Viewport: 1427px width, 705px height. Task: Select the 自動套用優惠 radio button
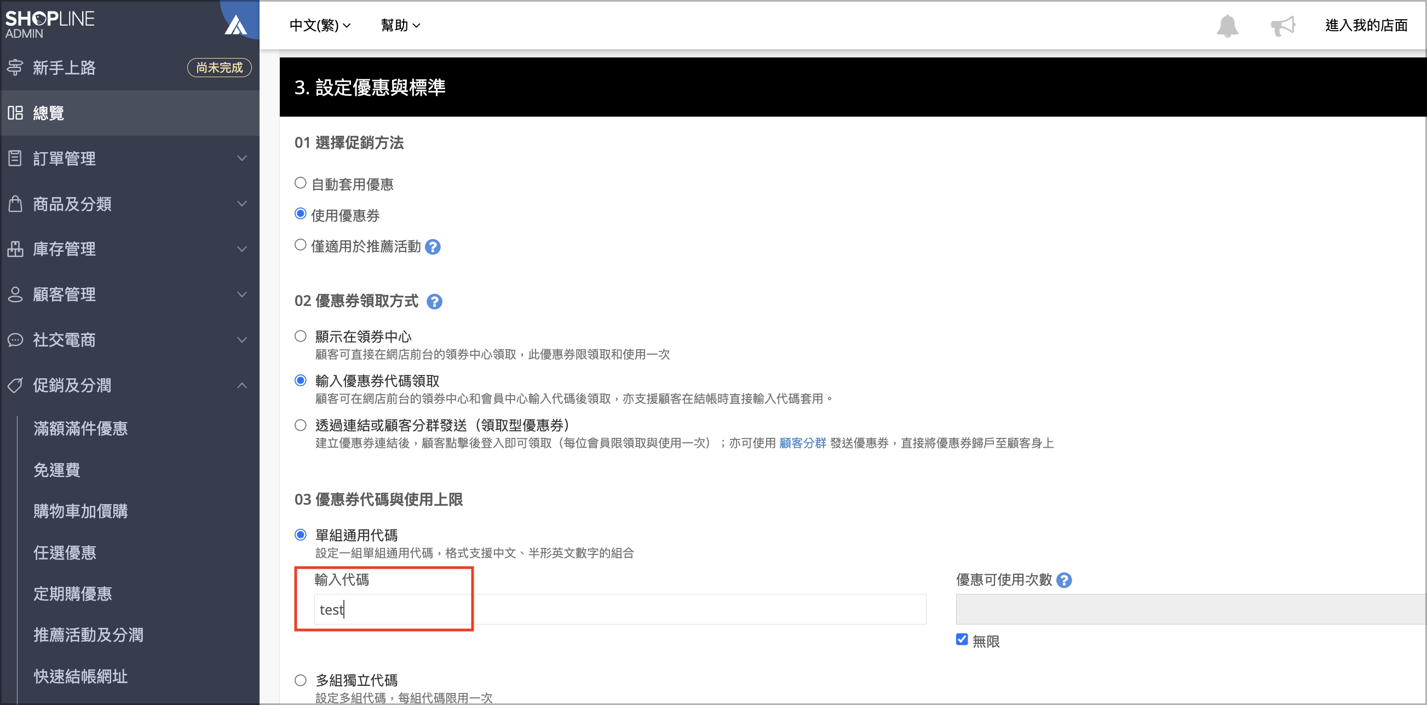(x=300, y=183)
